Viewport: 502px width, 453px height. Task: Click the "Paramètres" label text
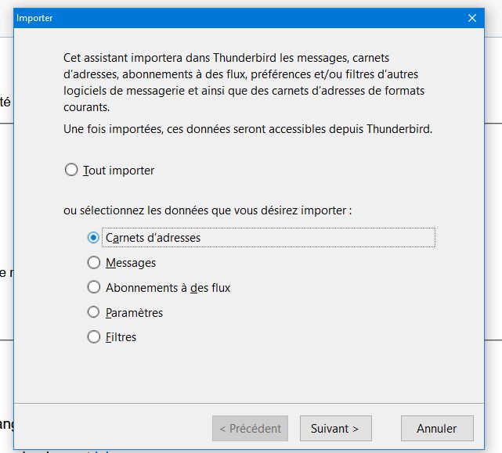(x=134, y=312)
